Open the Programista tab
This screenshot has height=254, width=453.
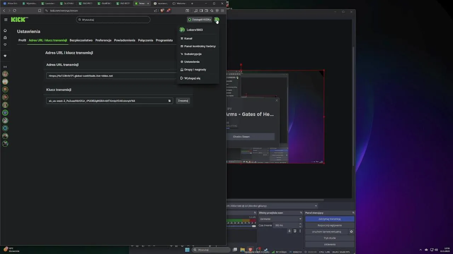[x=164, y=40]
